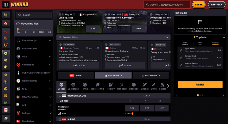Open the Canada flag icon in left rail
Viewport: 228px width, 124px height.
[x=6, y=110]
